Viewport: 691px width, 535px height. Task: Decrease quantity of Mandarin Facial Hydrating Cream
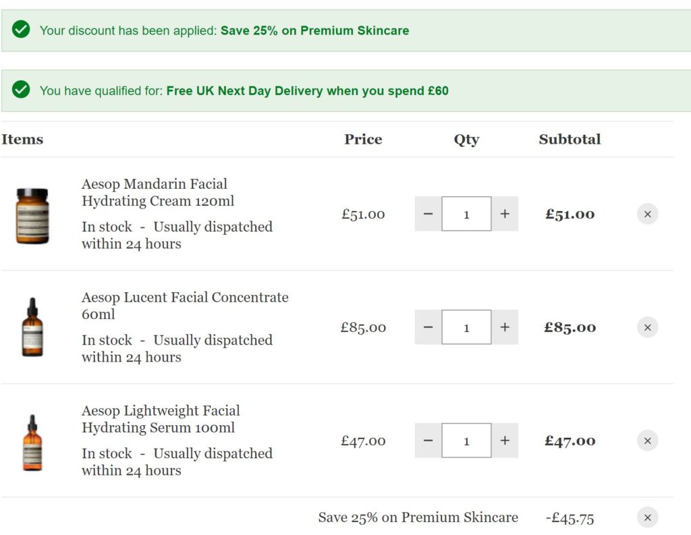(428, 214)
